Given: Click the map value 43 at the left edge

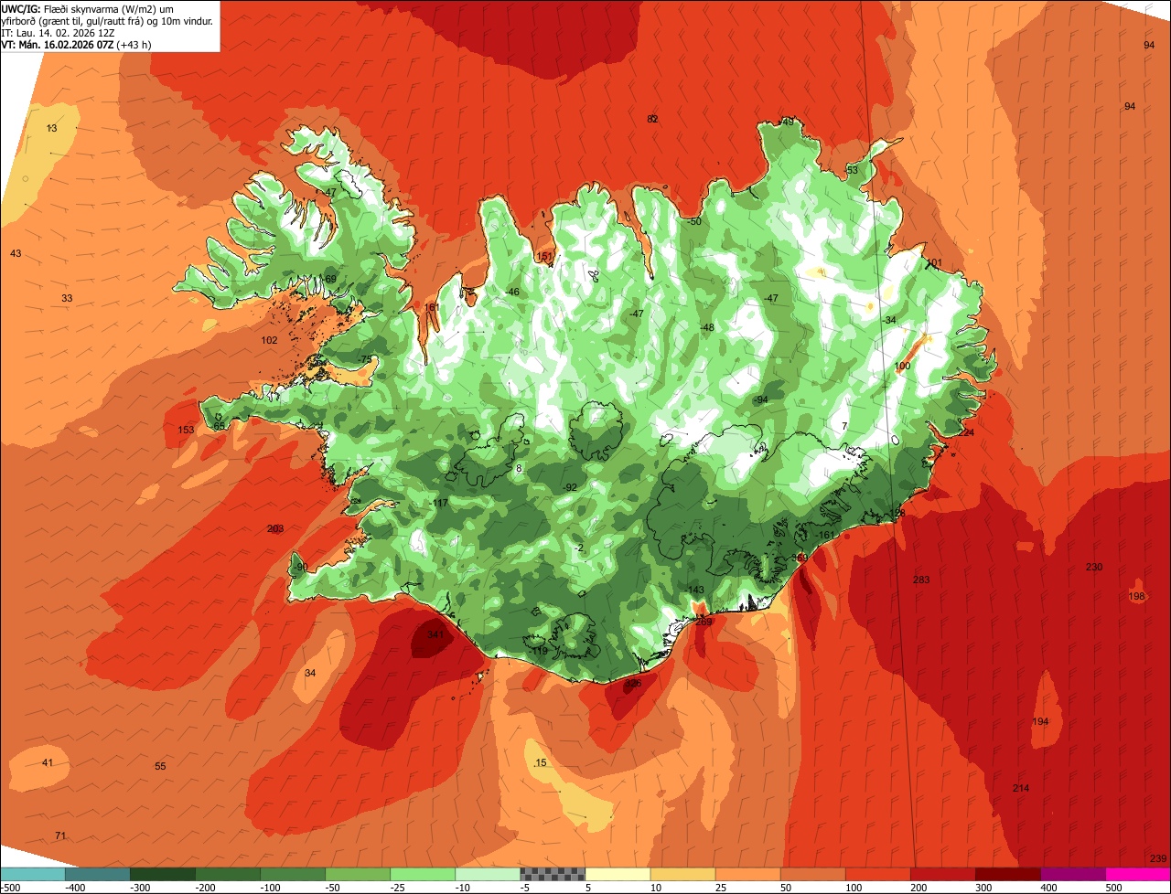Looking at the screenshot, I should [16, 253].
